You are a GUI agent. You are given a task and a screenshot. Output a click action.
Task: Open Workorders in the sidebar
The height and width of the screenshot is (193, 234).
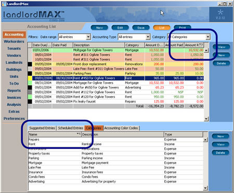point(14,42)
